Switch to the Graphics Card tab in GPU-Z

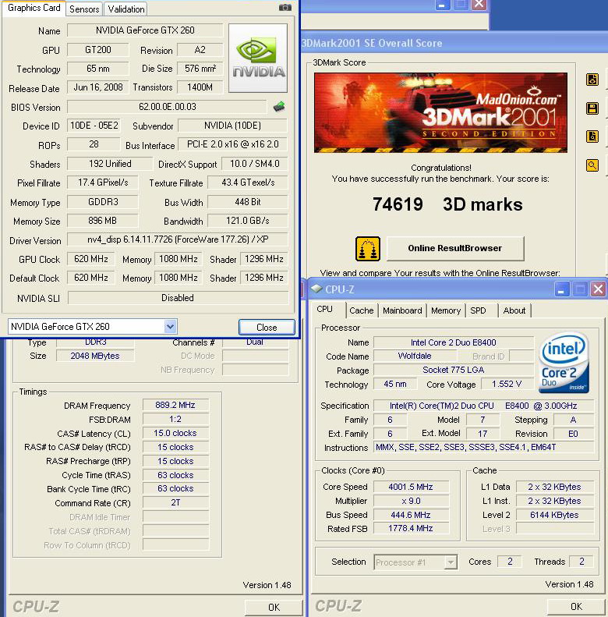[x=34, y=9]
